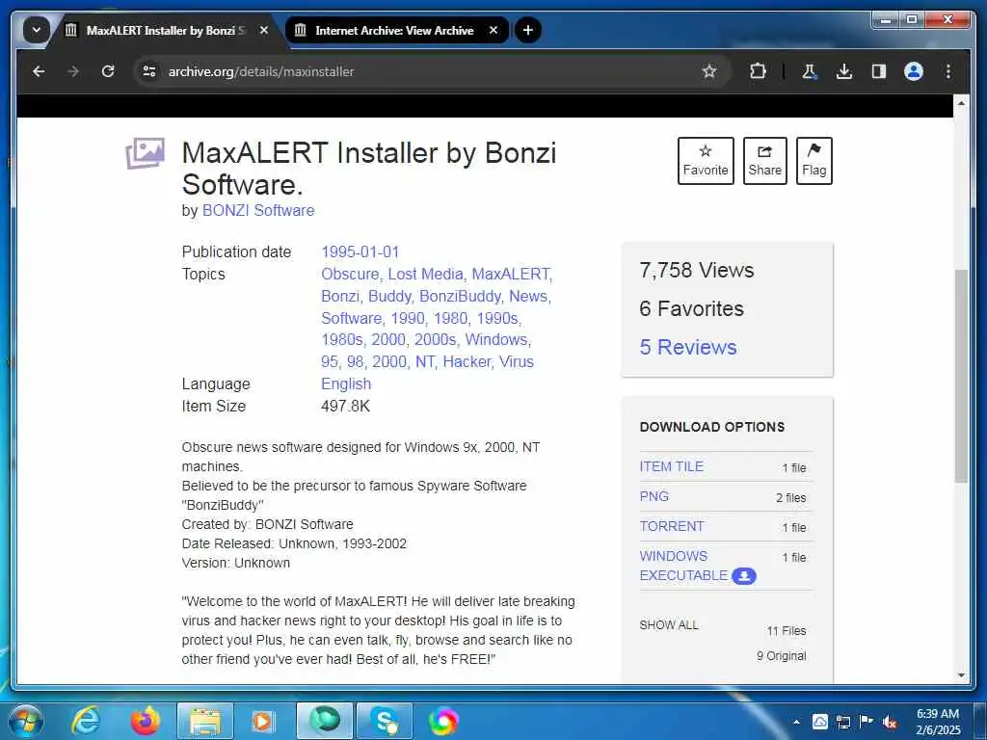Open the BonziBuddy topic link
987x740 pixels.
(x=460, y=296)
